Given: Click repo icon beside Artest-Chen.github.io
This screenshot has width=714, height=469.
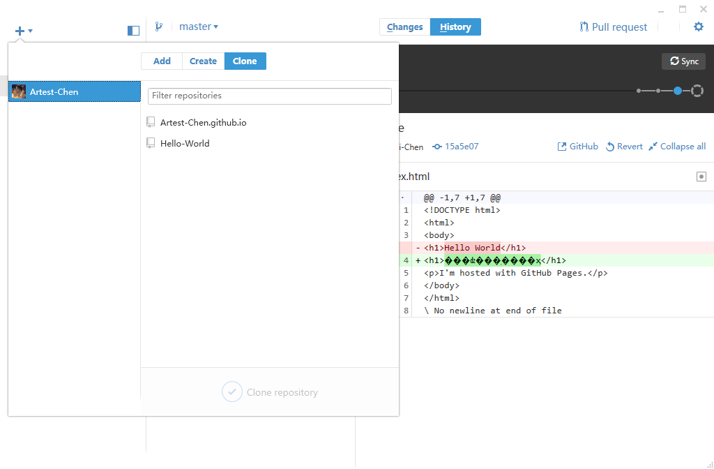Looking at the screenshot, I should tap(151, 122).
